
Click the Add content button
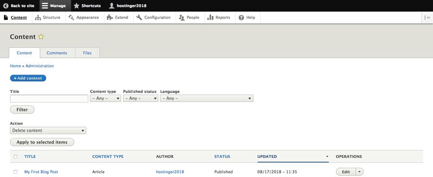(x=28, y=78)
